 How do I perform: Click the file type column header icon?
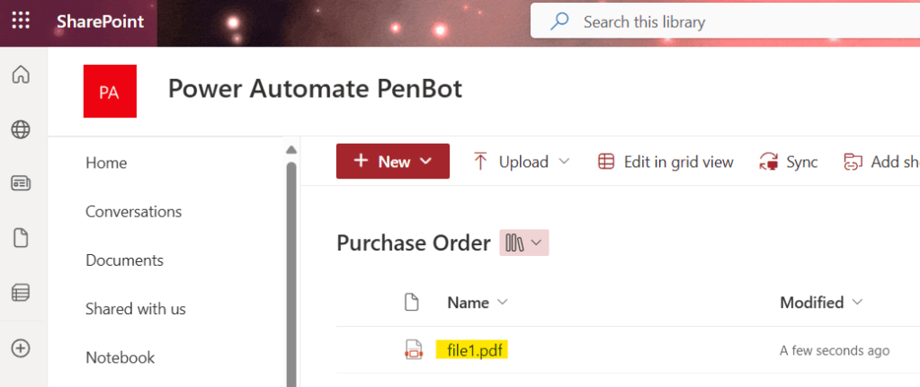pos(412,303)
